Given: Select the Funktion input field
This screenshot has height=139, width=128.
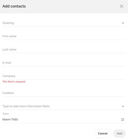Looking at the screenshot, I should point(64,93).
